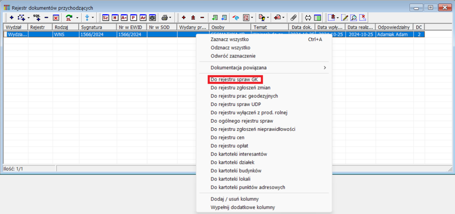This screenshot has width=455, height=214.
Task: Open dropdown arrow beside the 2L refresh icon
Action: coord(77,18)
